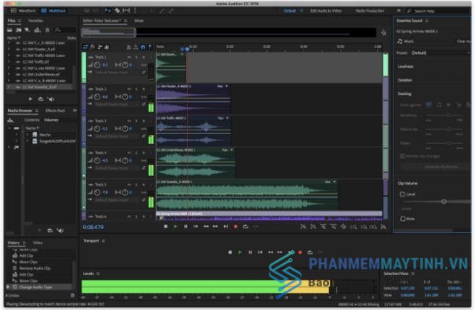Record button in Transport panel
The image size is (475, 310).
300,252
